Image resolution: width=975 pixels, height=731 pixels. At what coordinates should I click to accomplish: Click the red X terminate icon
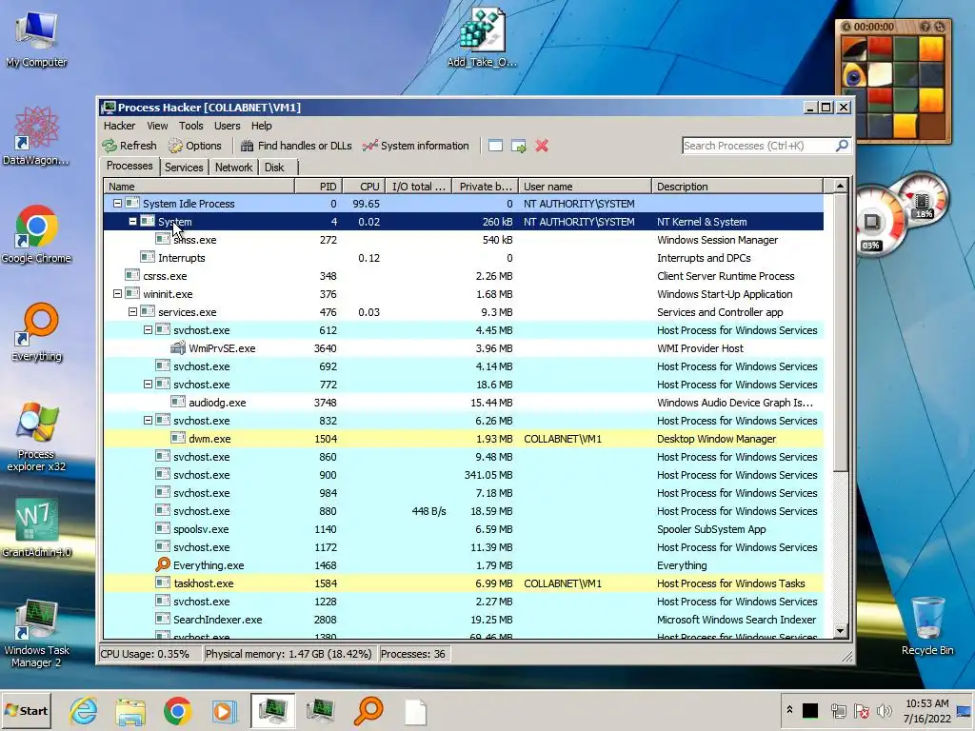(x=542, y=146)
